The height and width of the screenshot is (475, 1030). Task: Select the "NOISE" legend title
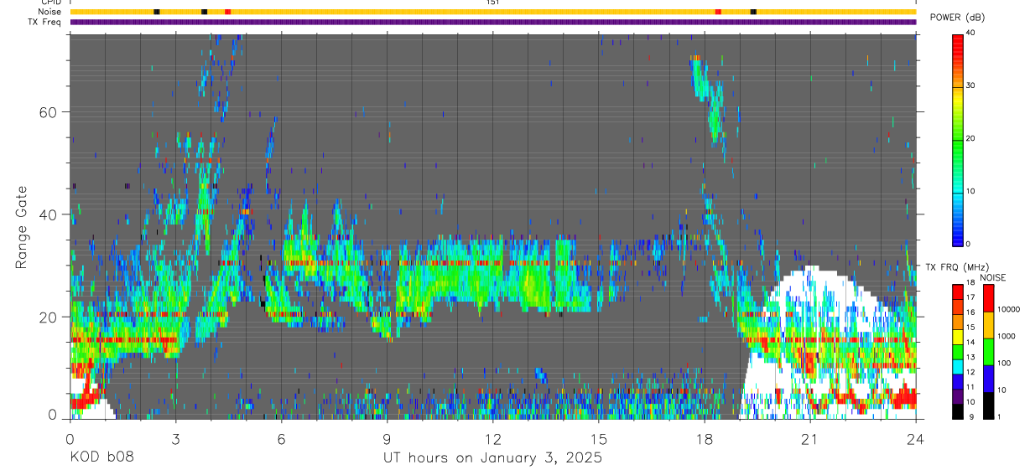click(995, 277)
